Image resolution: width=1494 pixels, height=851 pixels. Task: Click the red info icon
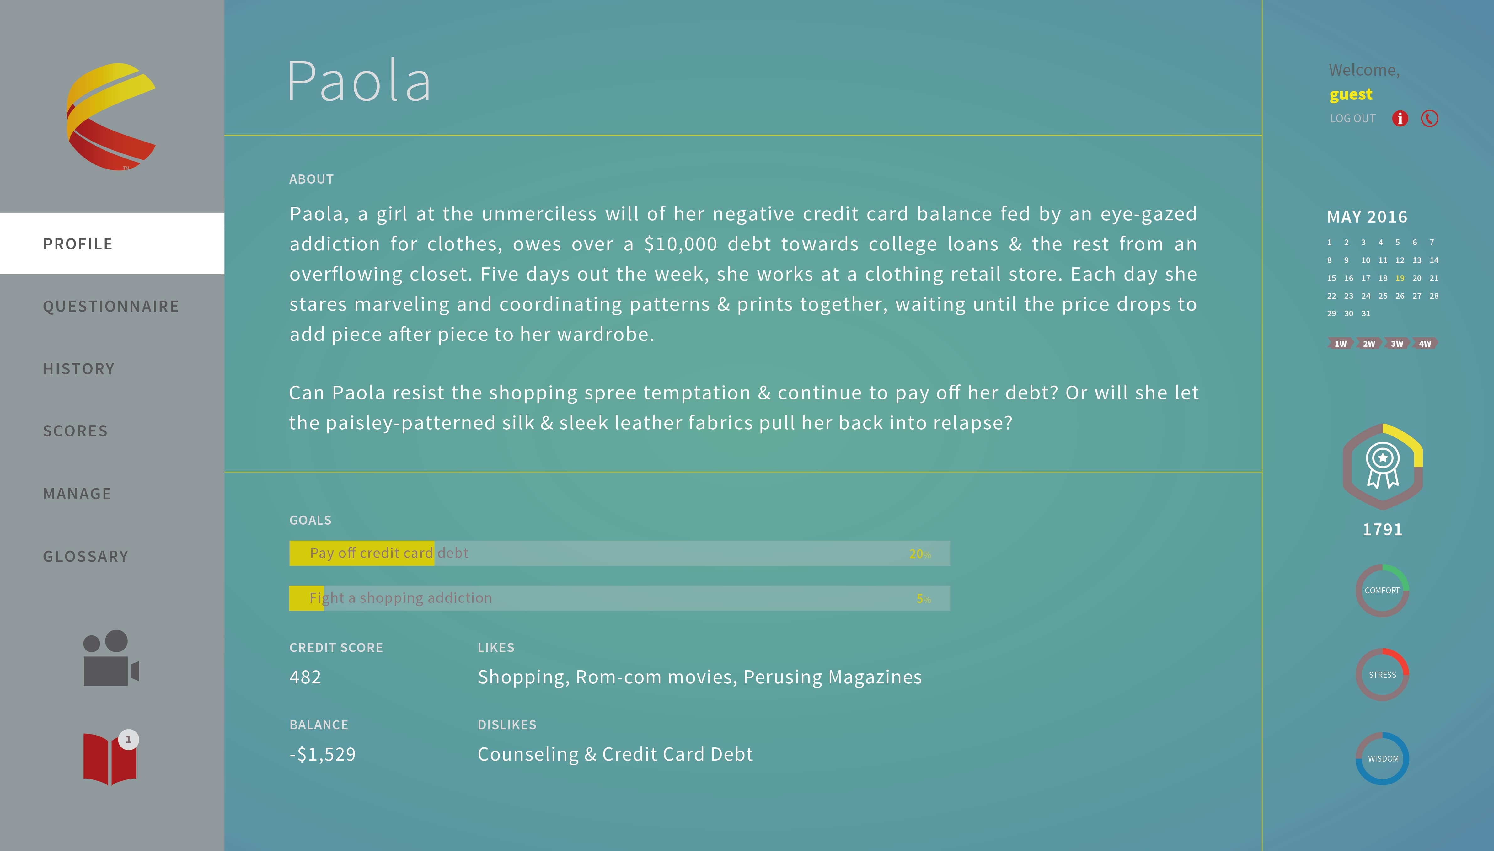[1400, 119]
